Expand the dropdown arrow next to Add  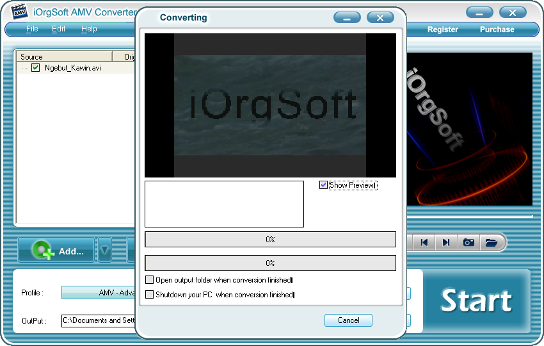click(x=105, y=250)
